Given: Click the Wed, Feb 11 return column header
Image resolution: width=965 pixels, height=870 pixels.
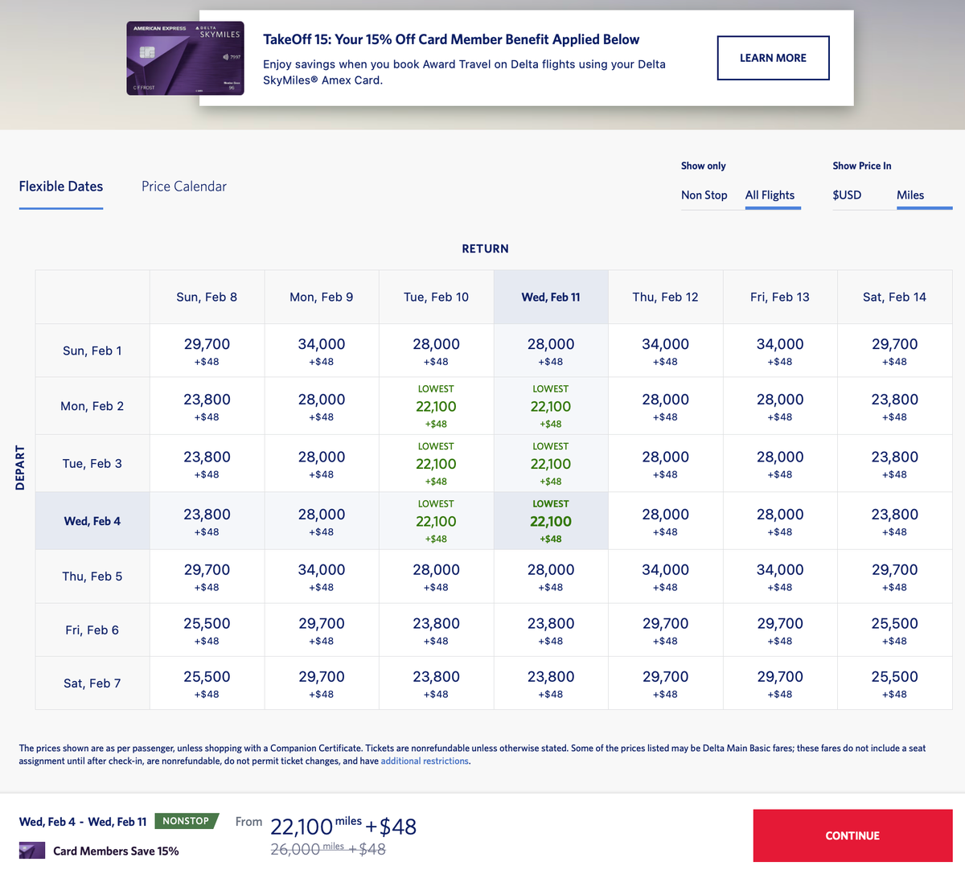Looking at the screenshot, I should point(551,297).
